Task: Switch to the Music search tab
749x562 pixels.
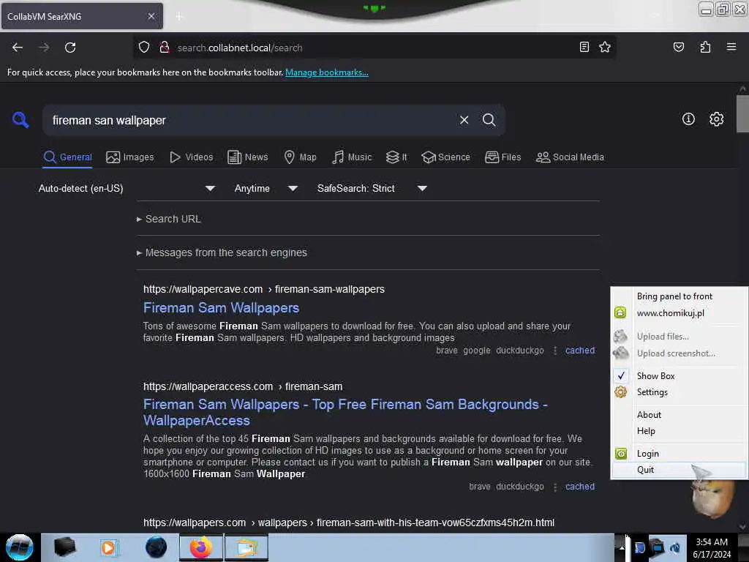Action: [x=352, y=157]
